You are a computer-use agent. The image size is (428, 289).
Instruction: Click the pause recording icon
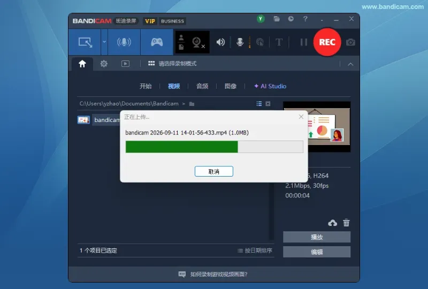304,42
